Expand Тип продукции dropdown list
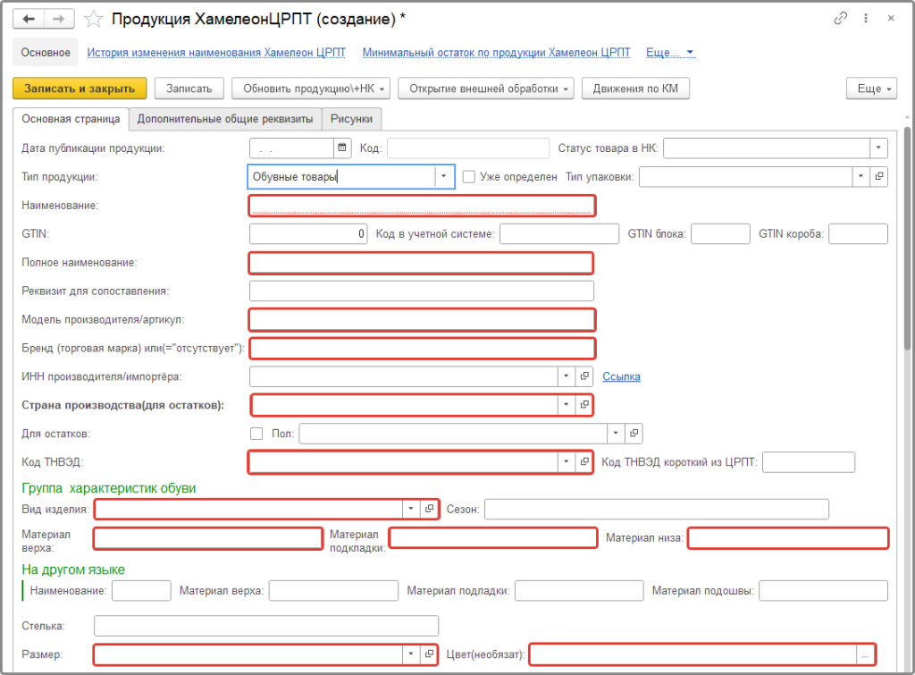The image size is (915, 675). coord(443,176)
